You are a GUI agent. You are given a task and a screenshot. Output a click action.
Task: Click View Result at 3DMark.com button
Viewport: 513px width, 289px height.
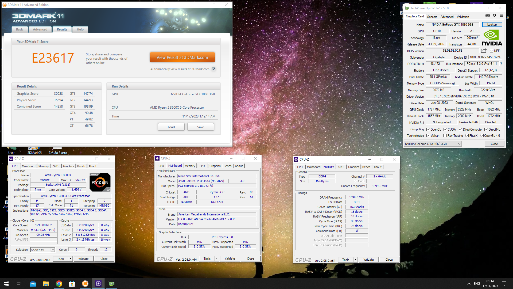pos(182,58)
